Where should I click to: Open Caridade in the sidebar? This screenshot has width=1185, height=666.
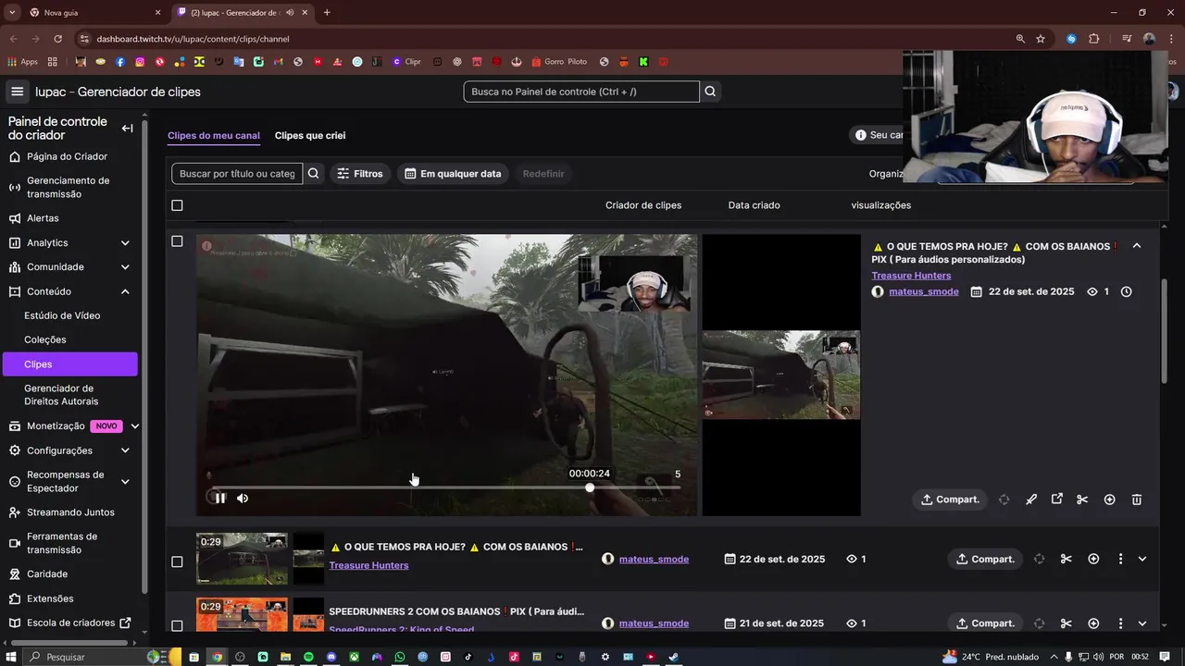pyautogui.click(x=47, y=573)
